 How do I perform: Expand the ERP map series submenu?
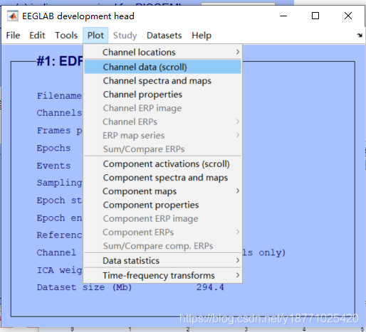(163, 135)
